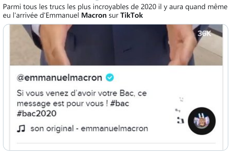This screenshot has height=152, width=231.
Task: Click the 2020 year in the tweet text
Action: 148,7
